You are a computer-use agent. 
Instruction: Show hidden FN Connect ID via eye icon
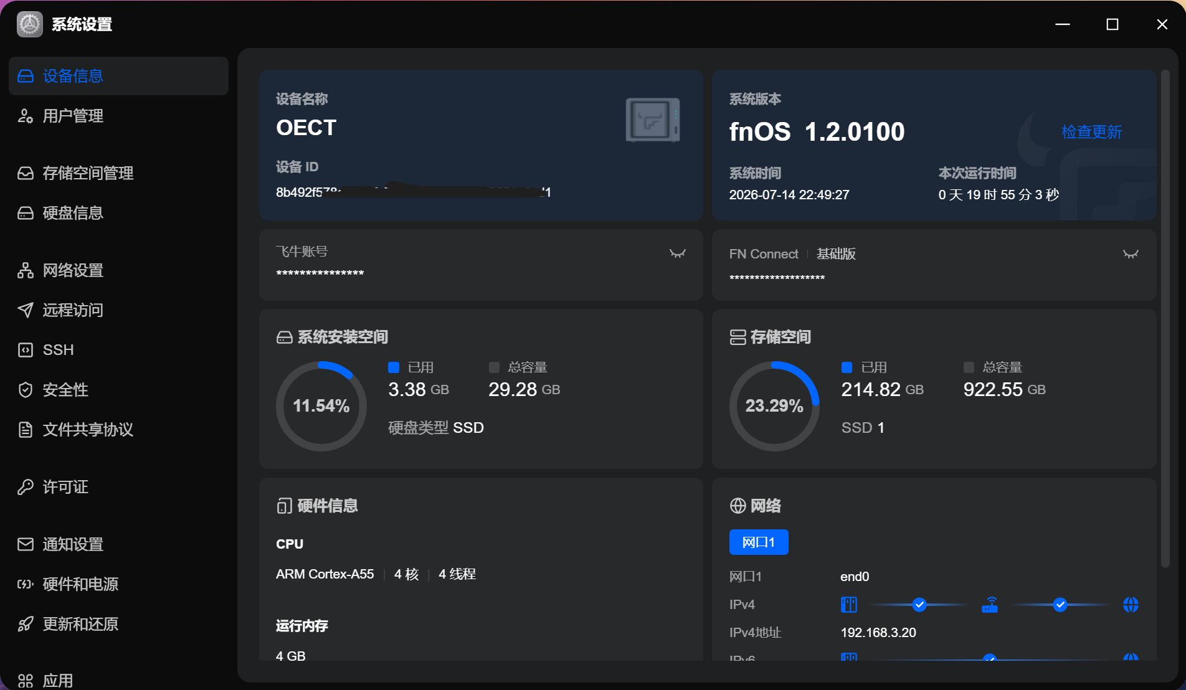tap(1131, 253)
